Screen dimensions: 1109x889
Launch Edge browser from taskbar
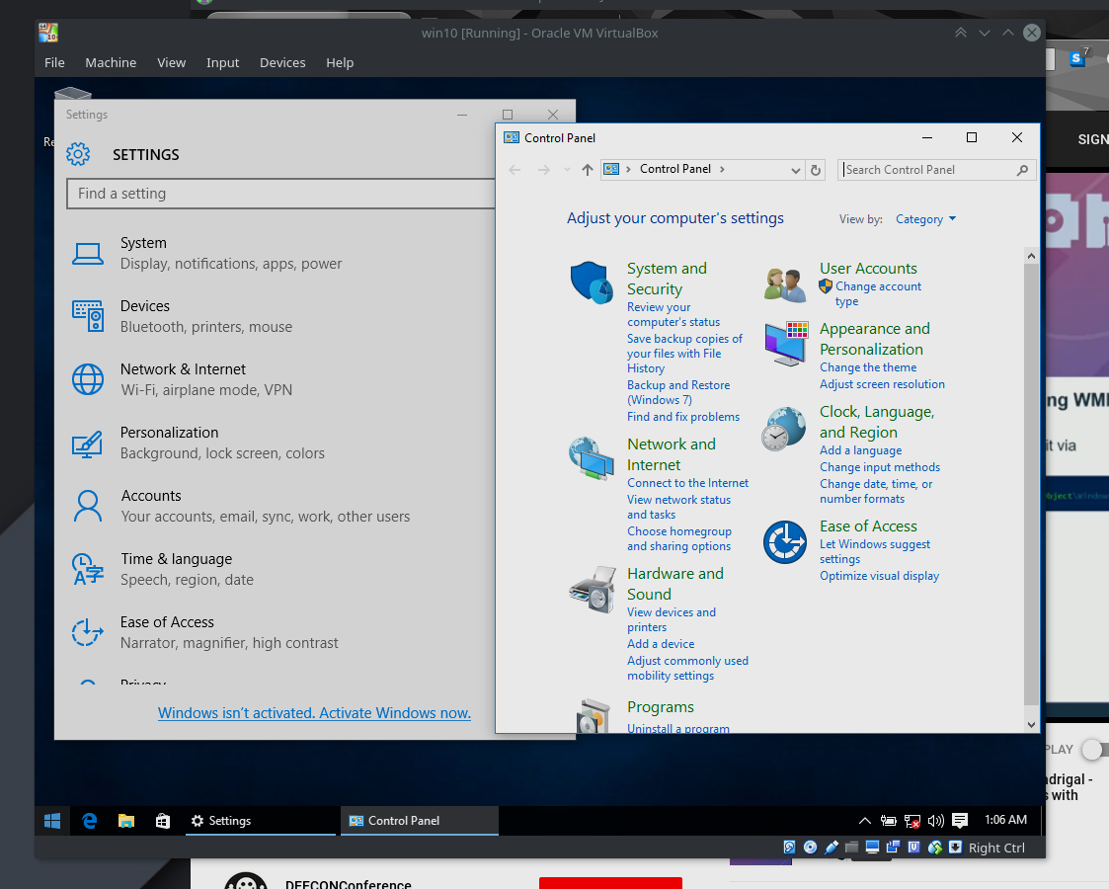pyautogui.click(x=89, y=821)
